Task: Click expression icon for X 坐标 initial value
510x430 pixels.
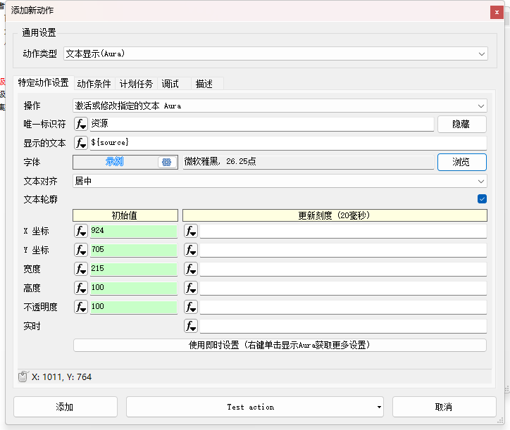Action: (81, 232)
